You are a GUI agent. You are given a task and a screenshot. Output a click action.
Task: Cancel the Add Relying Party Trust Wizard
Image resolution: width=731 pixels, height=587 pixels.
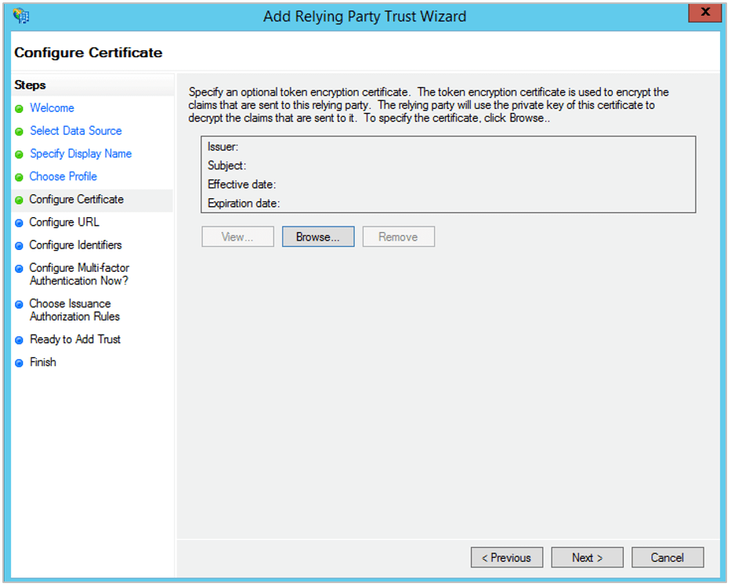click(668, 557)
